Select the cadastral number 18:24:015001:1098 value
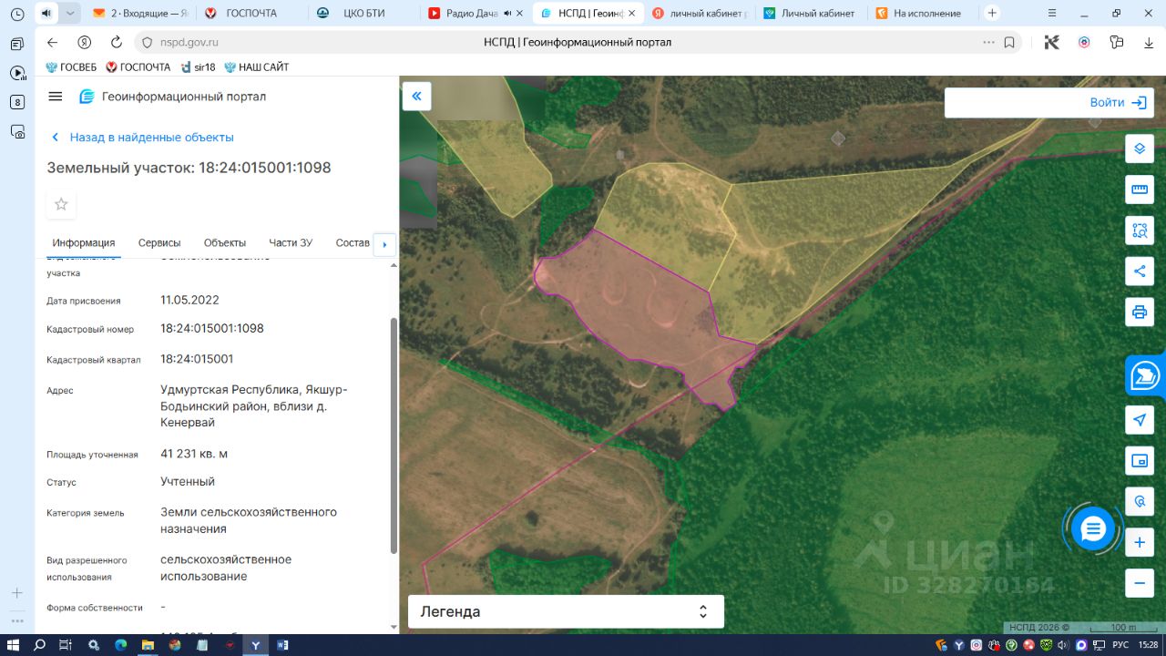 (x=212, y=328)
